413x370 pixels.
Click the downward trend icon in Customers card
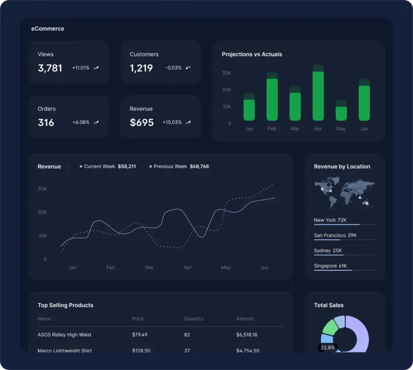pos(188,68)
